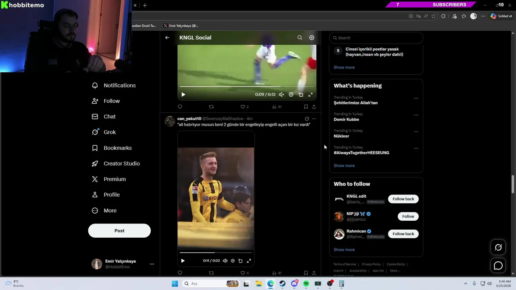The image size is (516, 290).
Task: Add this page to browser favorites star
Action: pos(434,16)
